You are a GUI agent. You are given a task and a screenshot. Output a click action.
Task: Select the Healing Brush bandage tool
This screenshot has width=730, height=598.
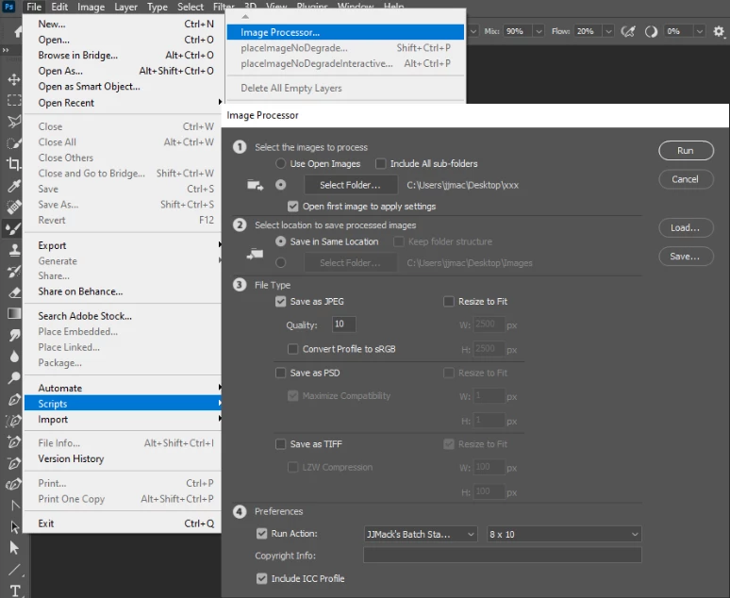point(14,207)
